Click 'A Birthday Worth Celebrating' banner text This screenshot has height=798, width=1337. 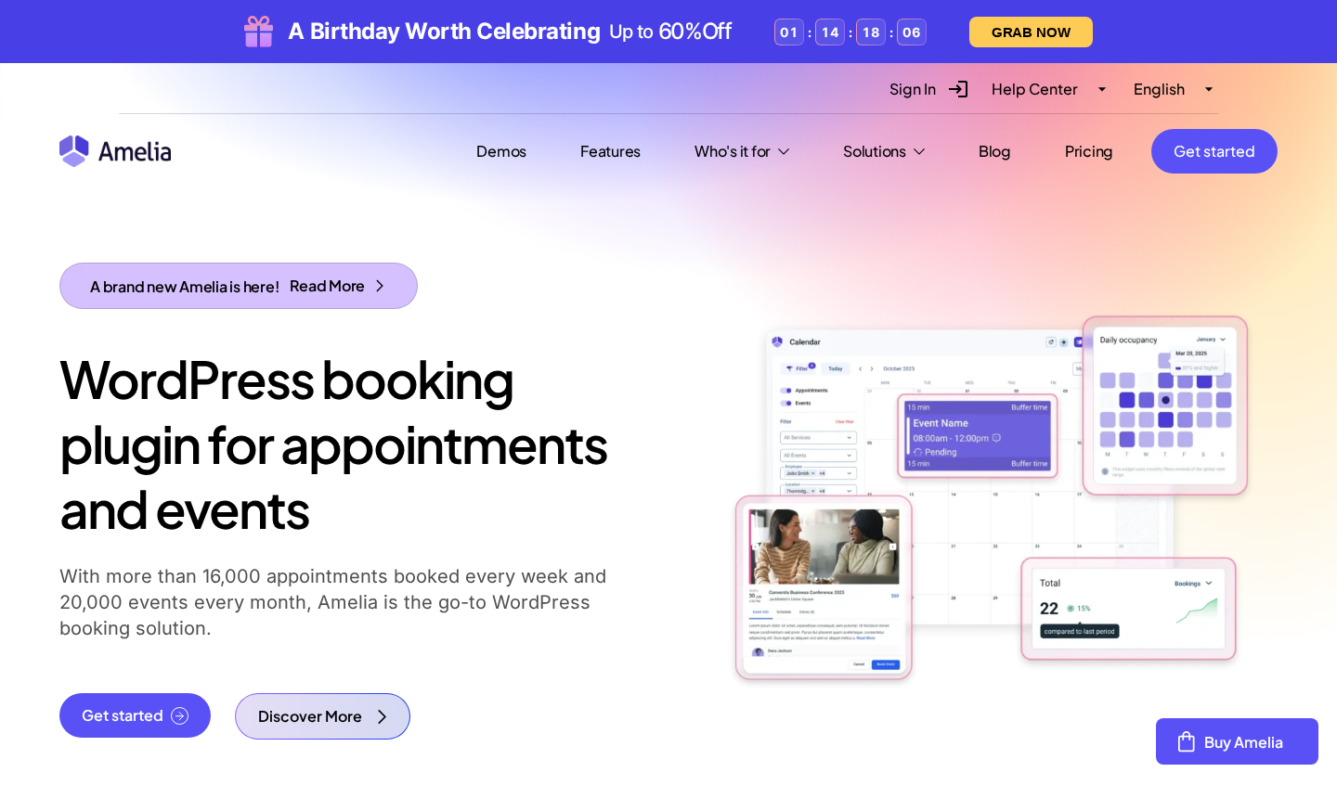(444, 32)
